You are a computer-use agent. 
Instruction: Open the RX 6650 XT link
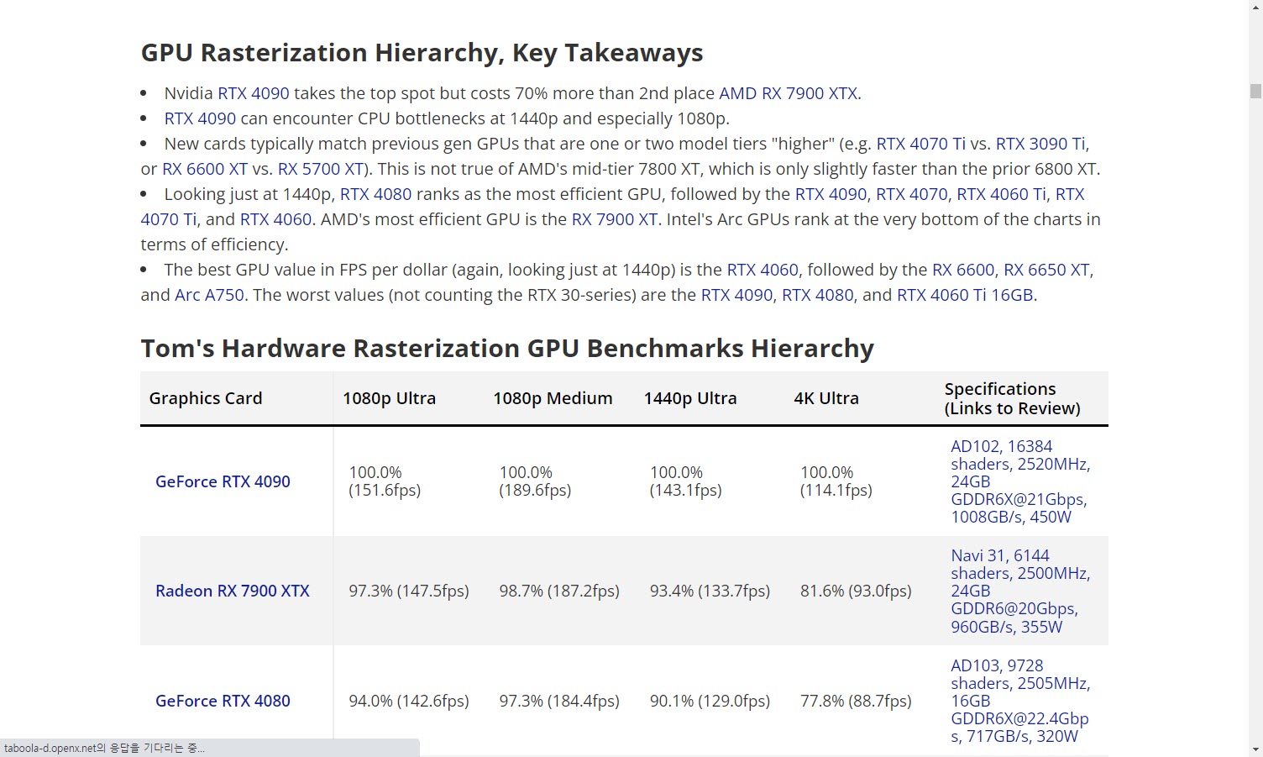coord(1046,270)
